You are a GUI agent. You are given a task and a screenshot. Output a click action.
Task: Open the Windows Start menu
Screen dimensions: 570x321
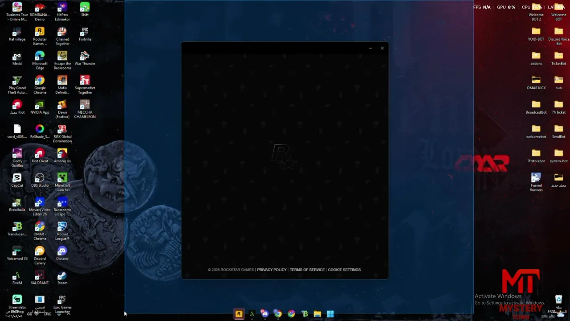pos(330,314)
